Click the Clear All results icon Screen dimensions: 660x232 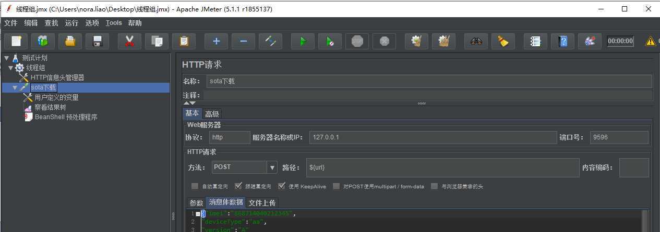tap(443, 41)
